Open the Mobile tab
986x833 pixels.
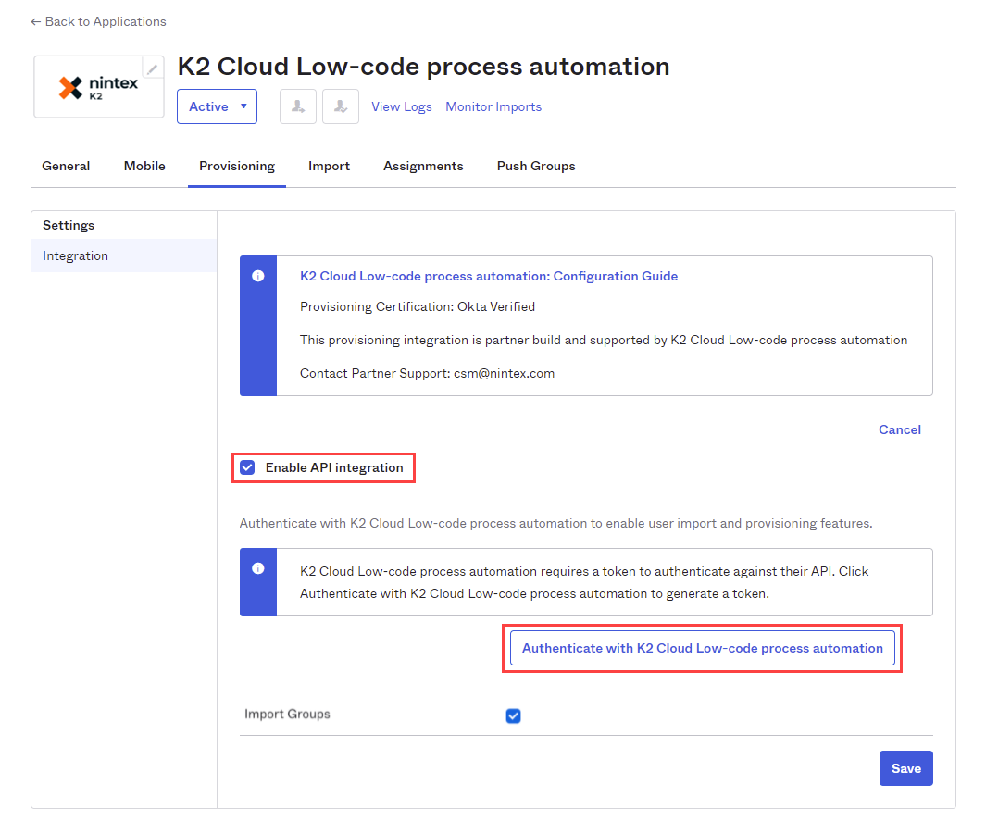pos(144,167)
